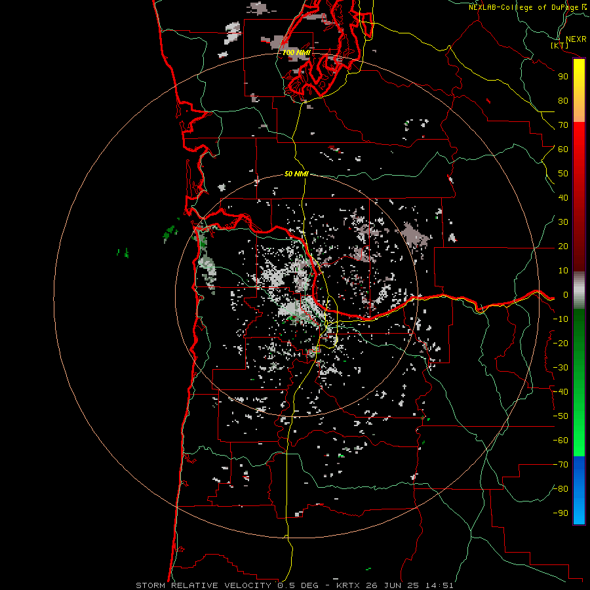Pick the blue segment of the velocity color bar
The image size is (590, 590).
(x=579, y=490)
